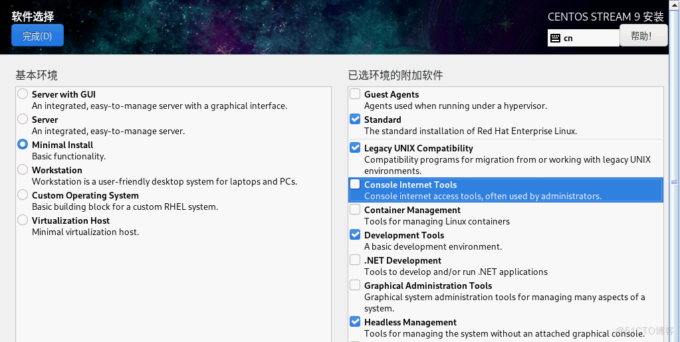Enable Container Management add-on
This screenshot has height=342, width=680.
pos(355,209)
